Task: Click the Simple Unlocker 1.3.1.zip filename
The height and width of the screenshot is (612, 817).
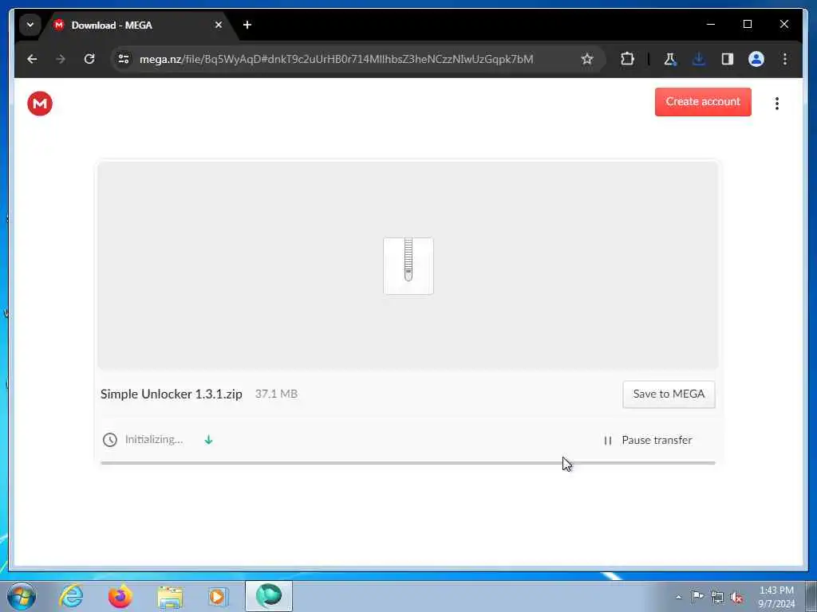Action: [x=171, y=394]
